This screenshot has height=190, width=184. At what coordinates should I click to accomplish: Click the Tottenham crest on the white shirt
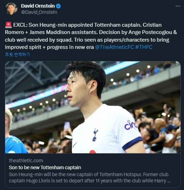[x=95, y=135]
